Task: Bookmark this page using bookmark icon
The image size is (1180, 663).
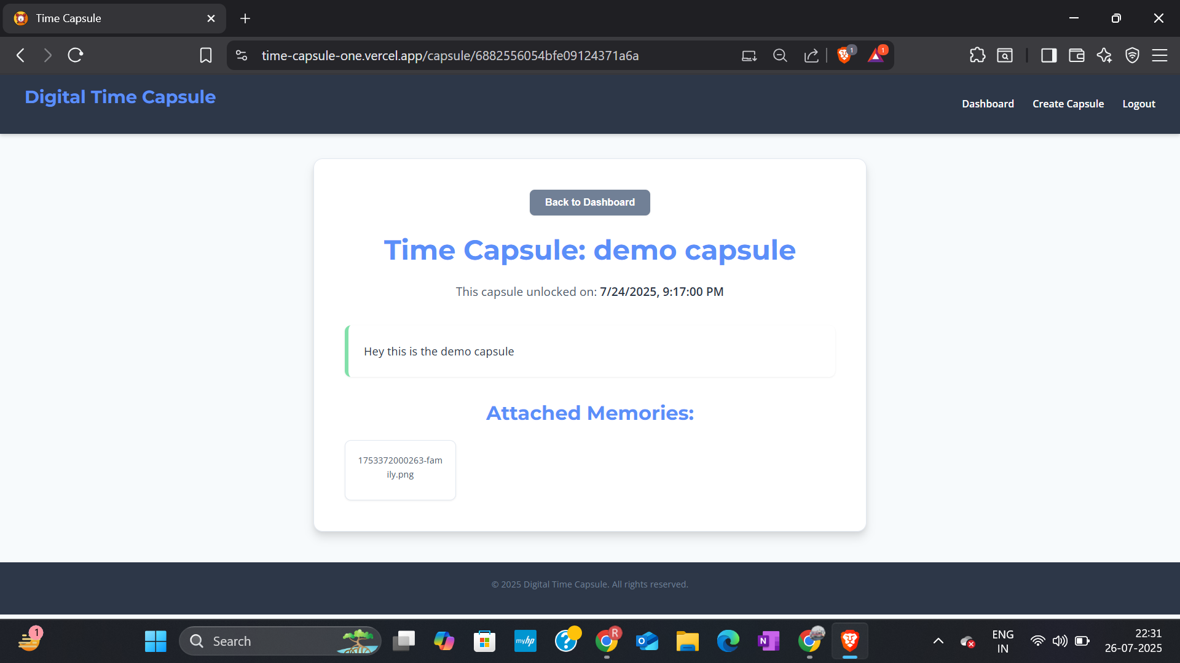Action: (206, 56)
